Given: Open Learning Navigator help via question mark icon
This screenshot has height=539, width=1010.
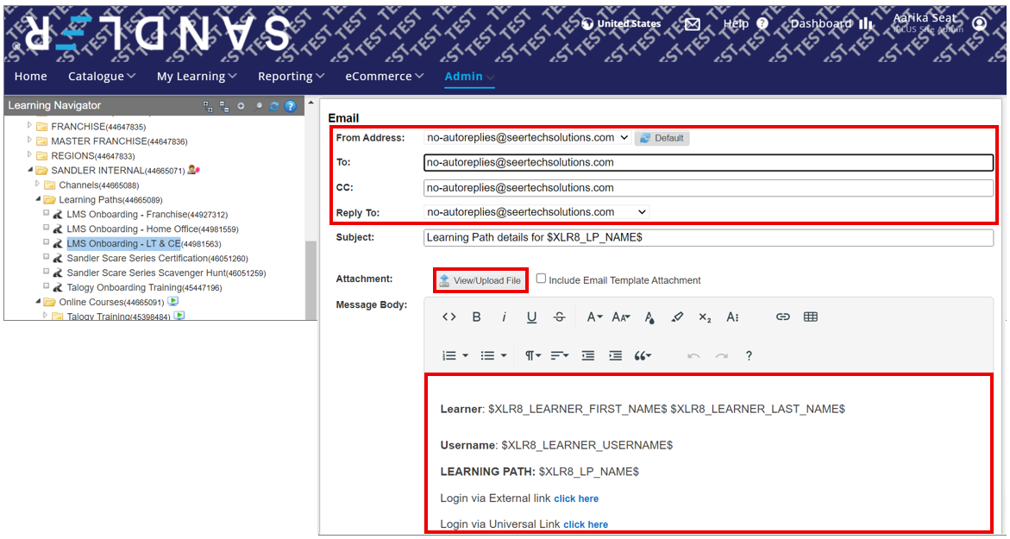Looking at the screenshot, I should 290,105.
